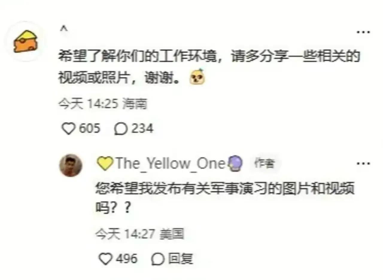Click the 作者 author tag
383x280 pixels.
tap(264, 163)
